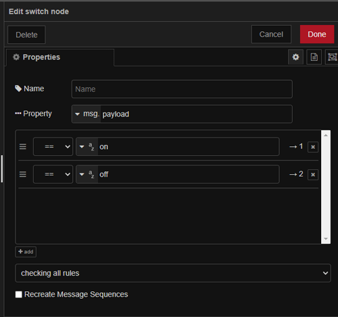The image size is (338, 317).
Task: Edit the 'off' rule value field
Action: click(x=189, y=174)
